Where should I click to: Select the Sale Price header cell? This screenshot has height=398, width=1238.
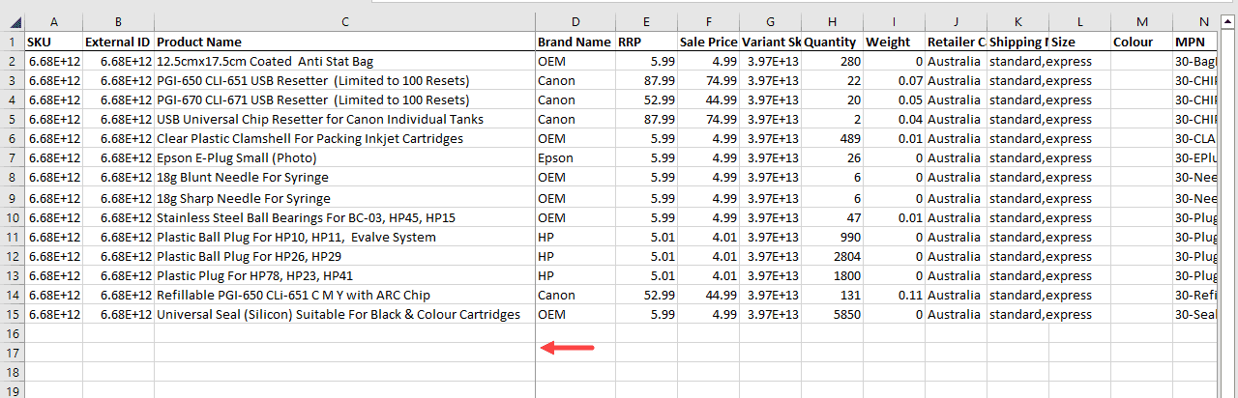click(708, 42)
